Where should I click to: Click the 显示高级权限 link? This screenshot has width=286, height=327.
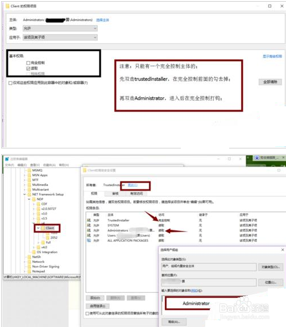click(272, 56)
